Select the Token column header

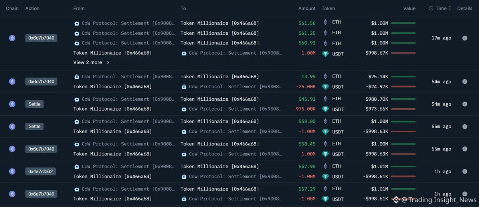click(x=329, y=8)
